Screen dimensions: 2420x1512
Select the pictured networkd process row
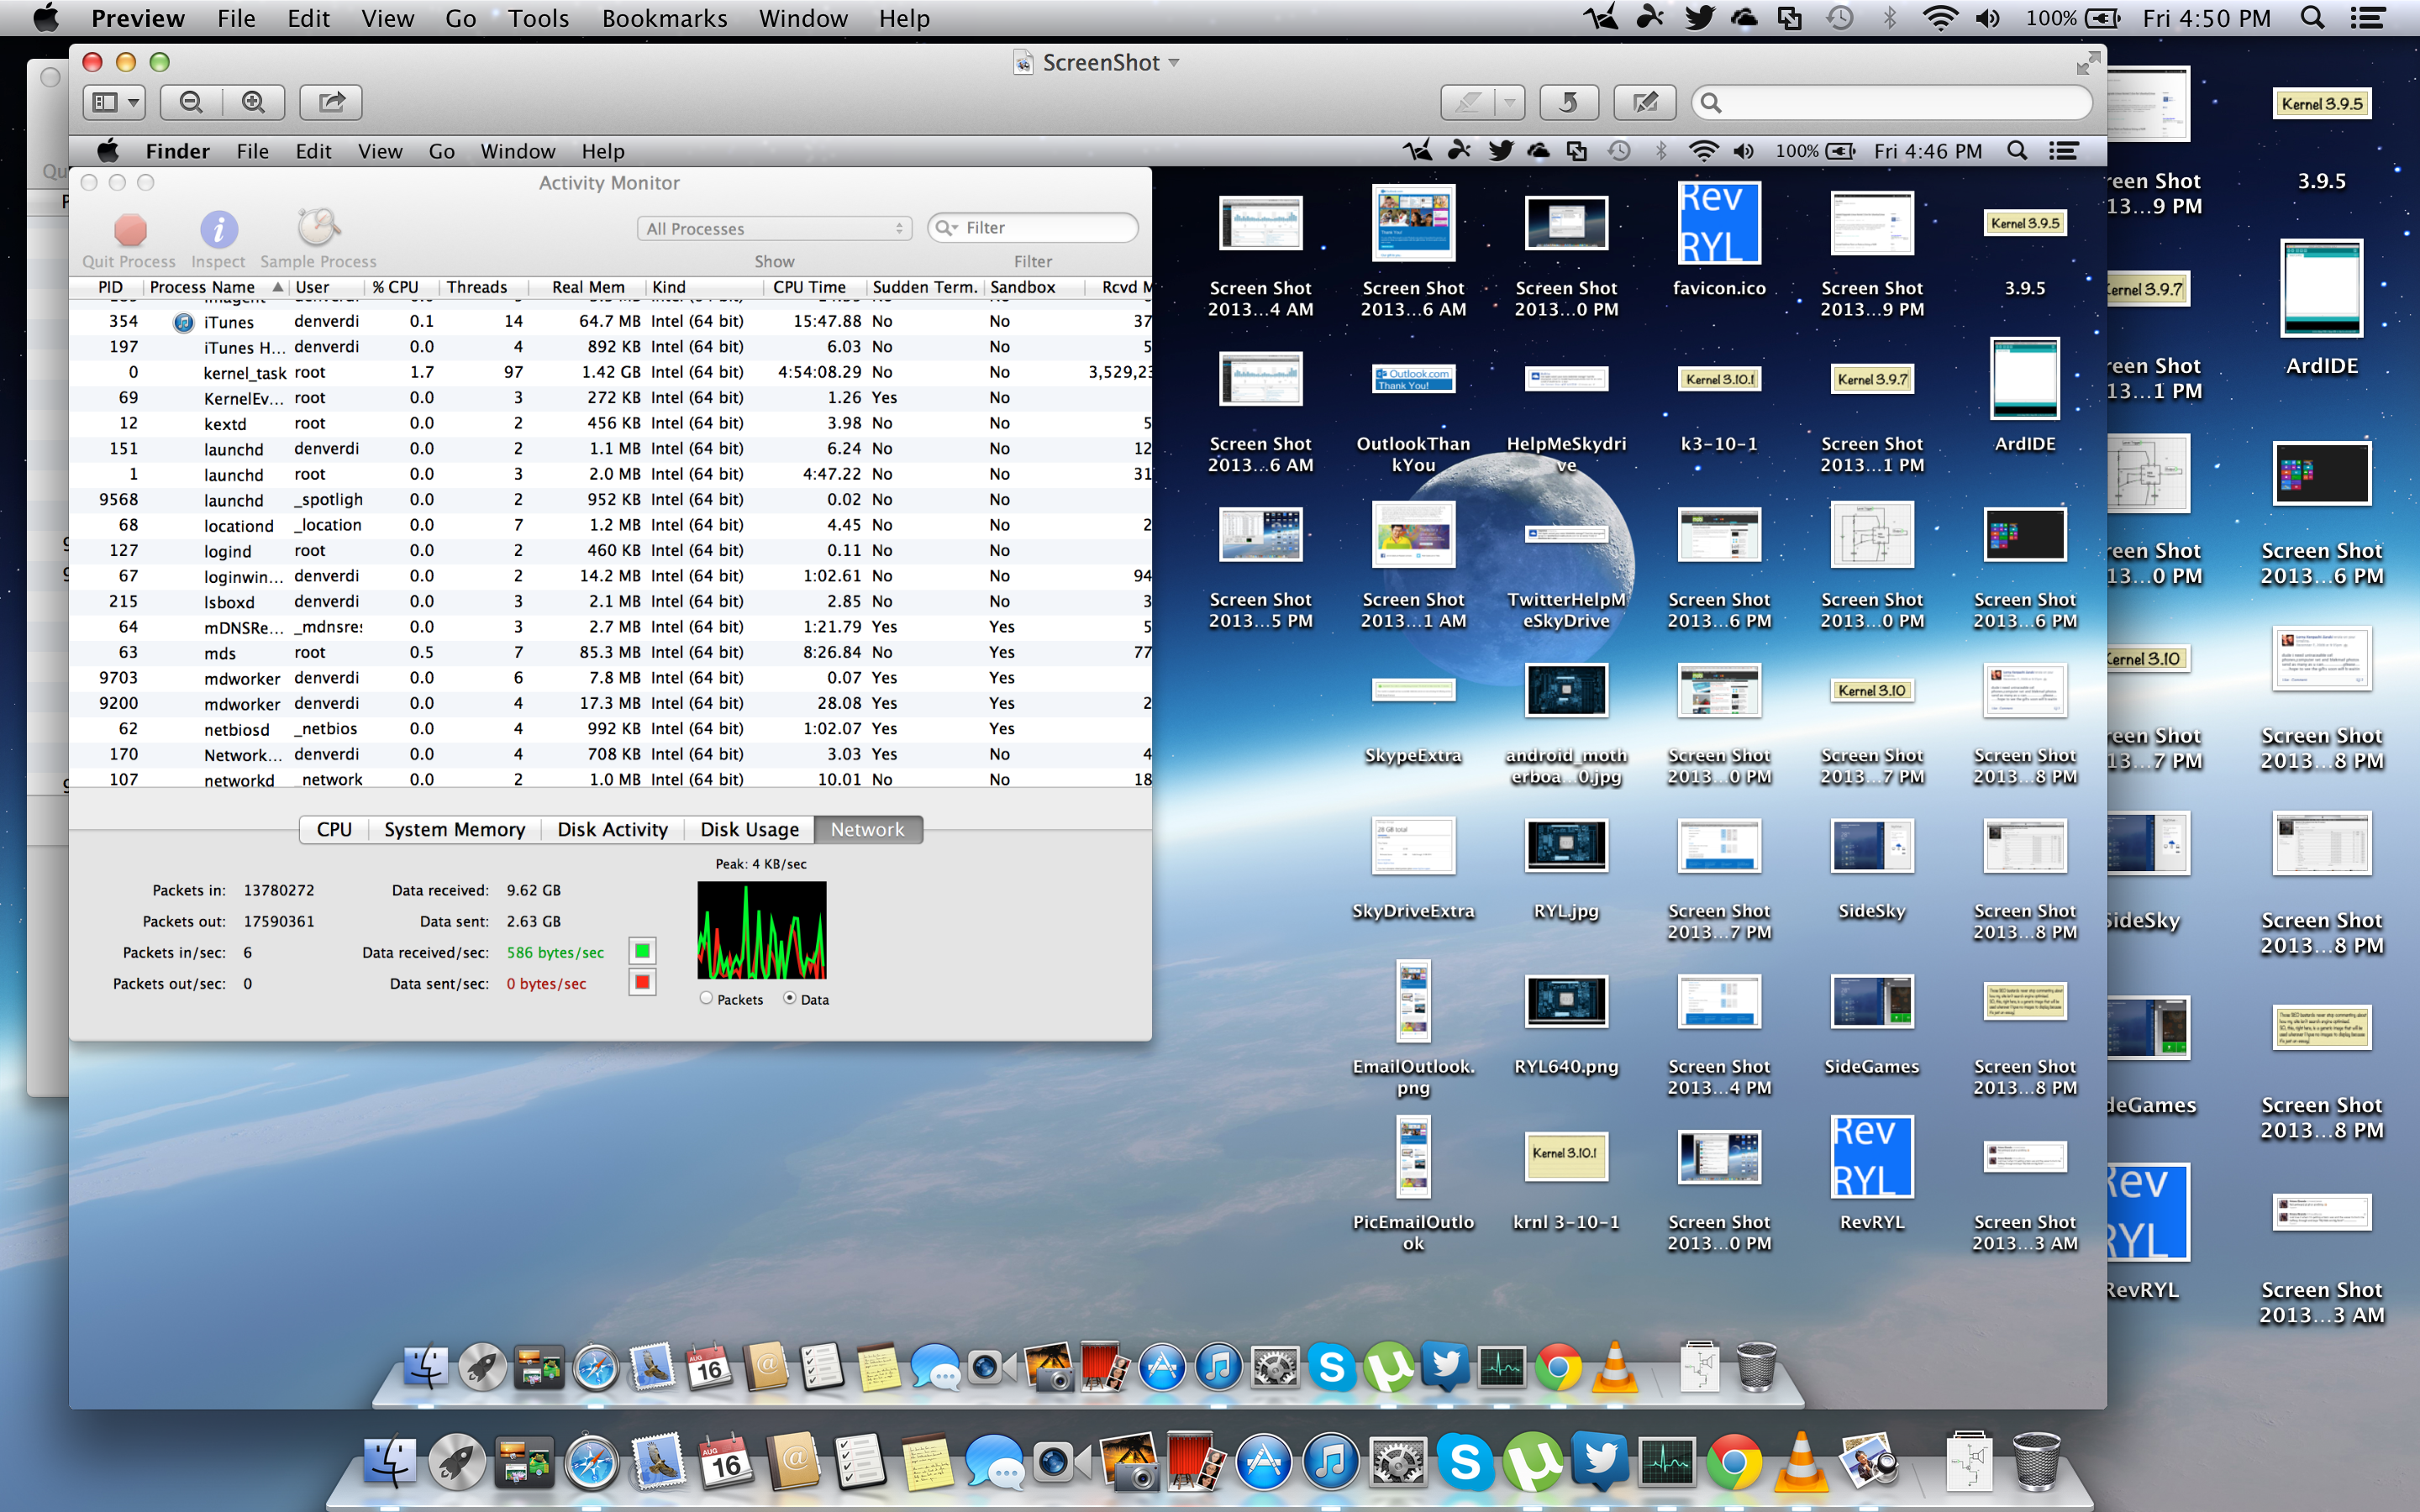pos(611,779)
